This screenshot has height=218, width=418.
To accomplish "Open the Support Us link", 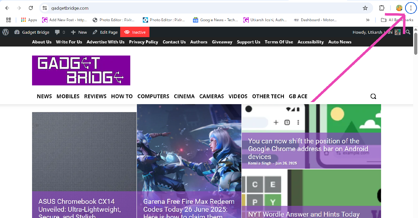I will click(x=248, y=42).
